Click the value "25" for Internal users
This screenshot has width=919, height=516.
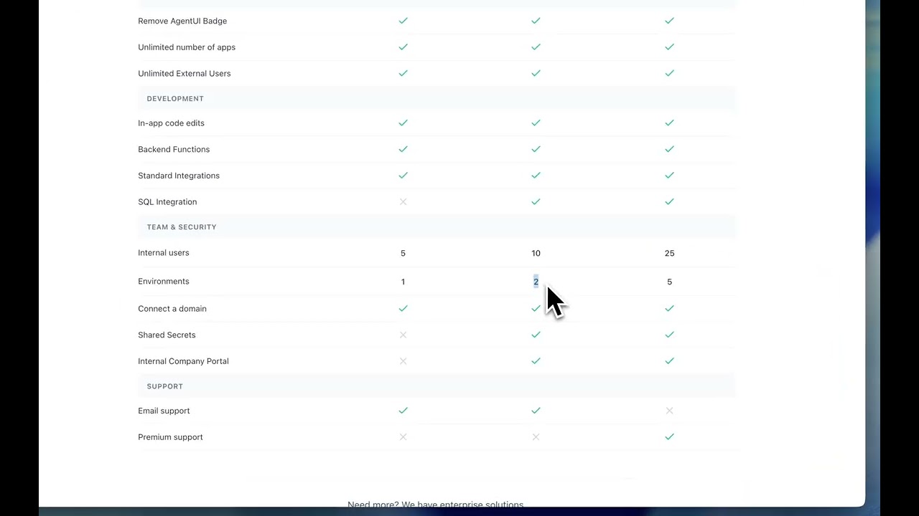[669, 253]
